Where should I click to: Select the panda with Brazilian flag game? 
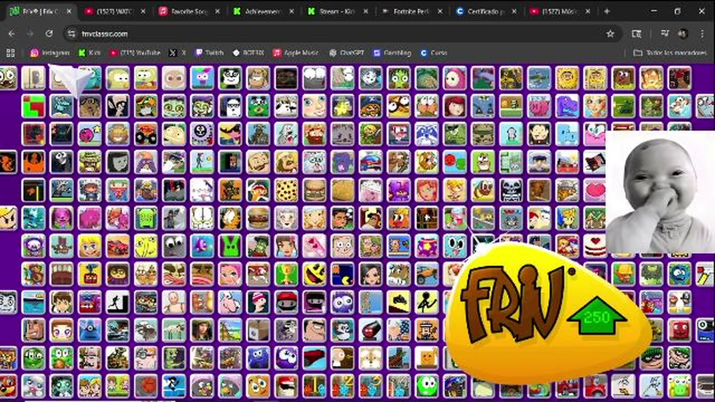pos(258,106)
